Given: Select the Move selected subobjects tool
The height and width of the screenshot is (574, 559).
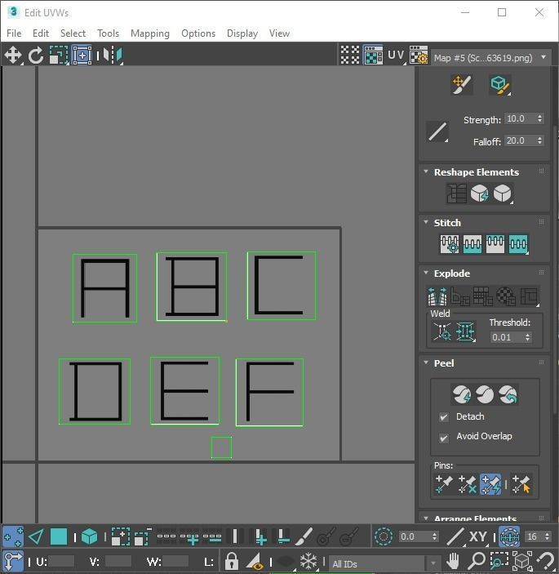Looking at the screenshot, I should click(13, 56).
